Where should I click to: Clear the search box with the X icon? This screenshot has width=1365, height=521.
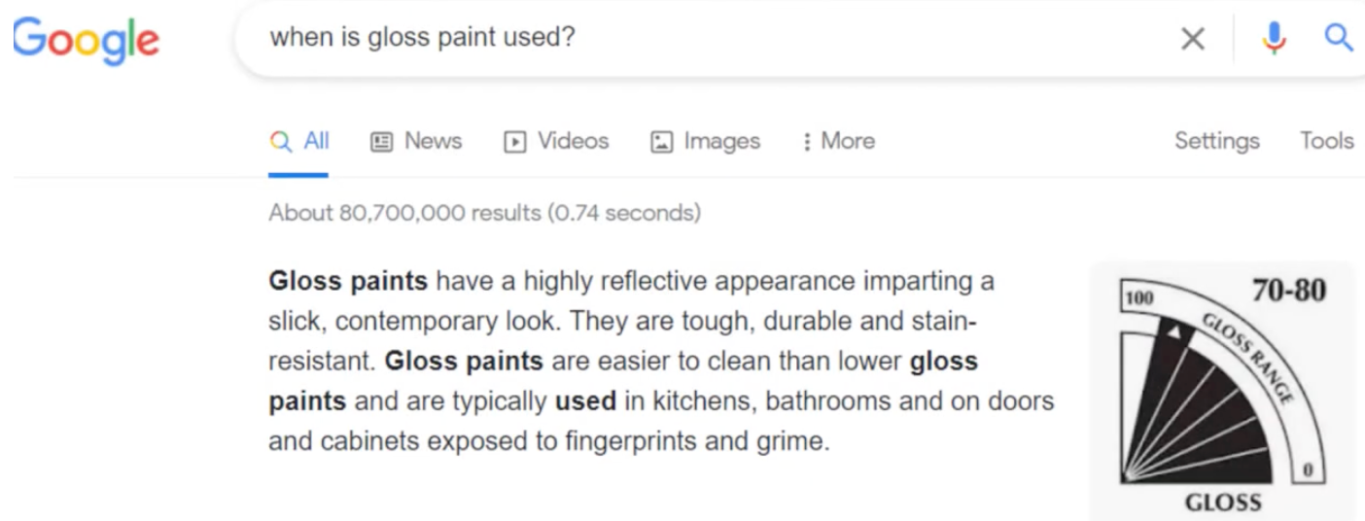coord(1192,39)
